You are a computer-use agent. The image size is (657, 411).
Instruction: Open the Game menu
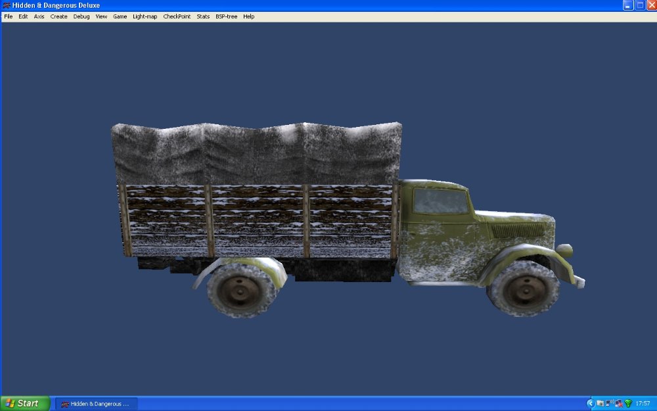pos(120,16)
